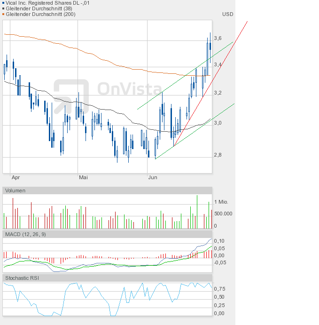The height and width of the screenshot is (325, 319).
Task: Click the 0,25 Stochastic RSI axis value
Action: click(x=219, y=305)
